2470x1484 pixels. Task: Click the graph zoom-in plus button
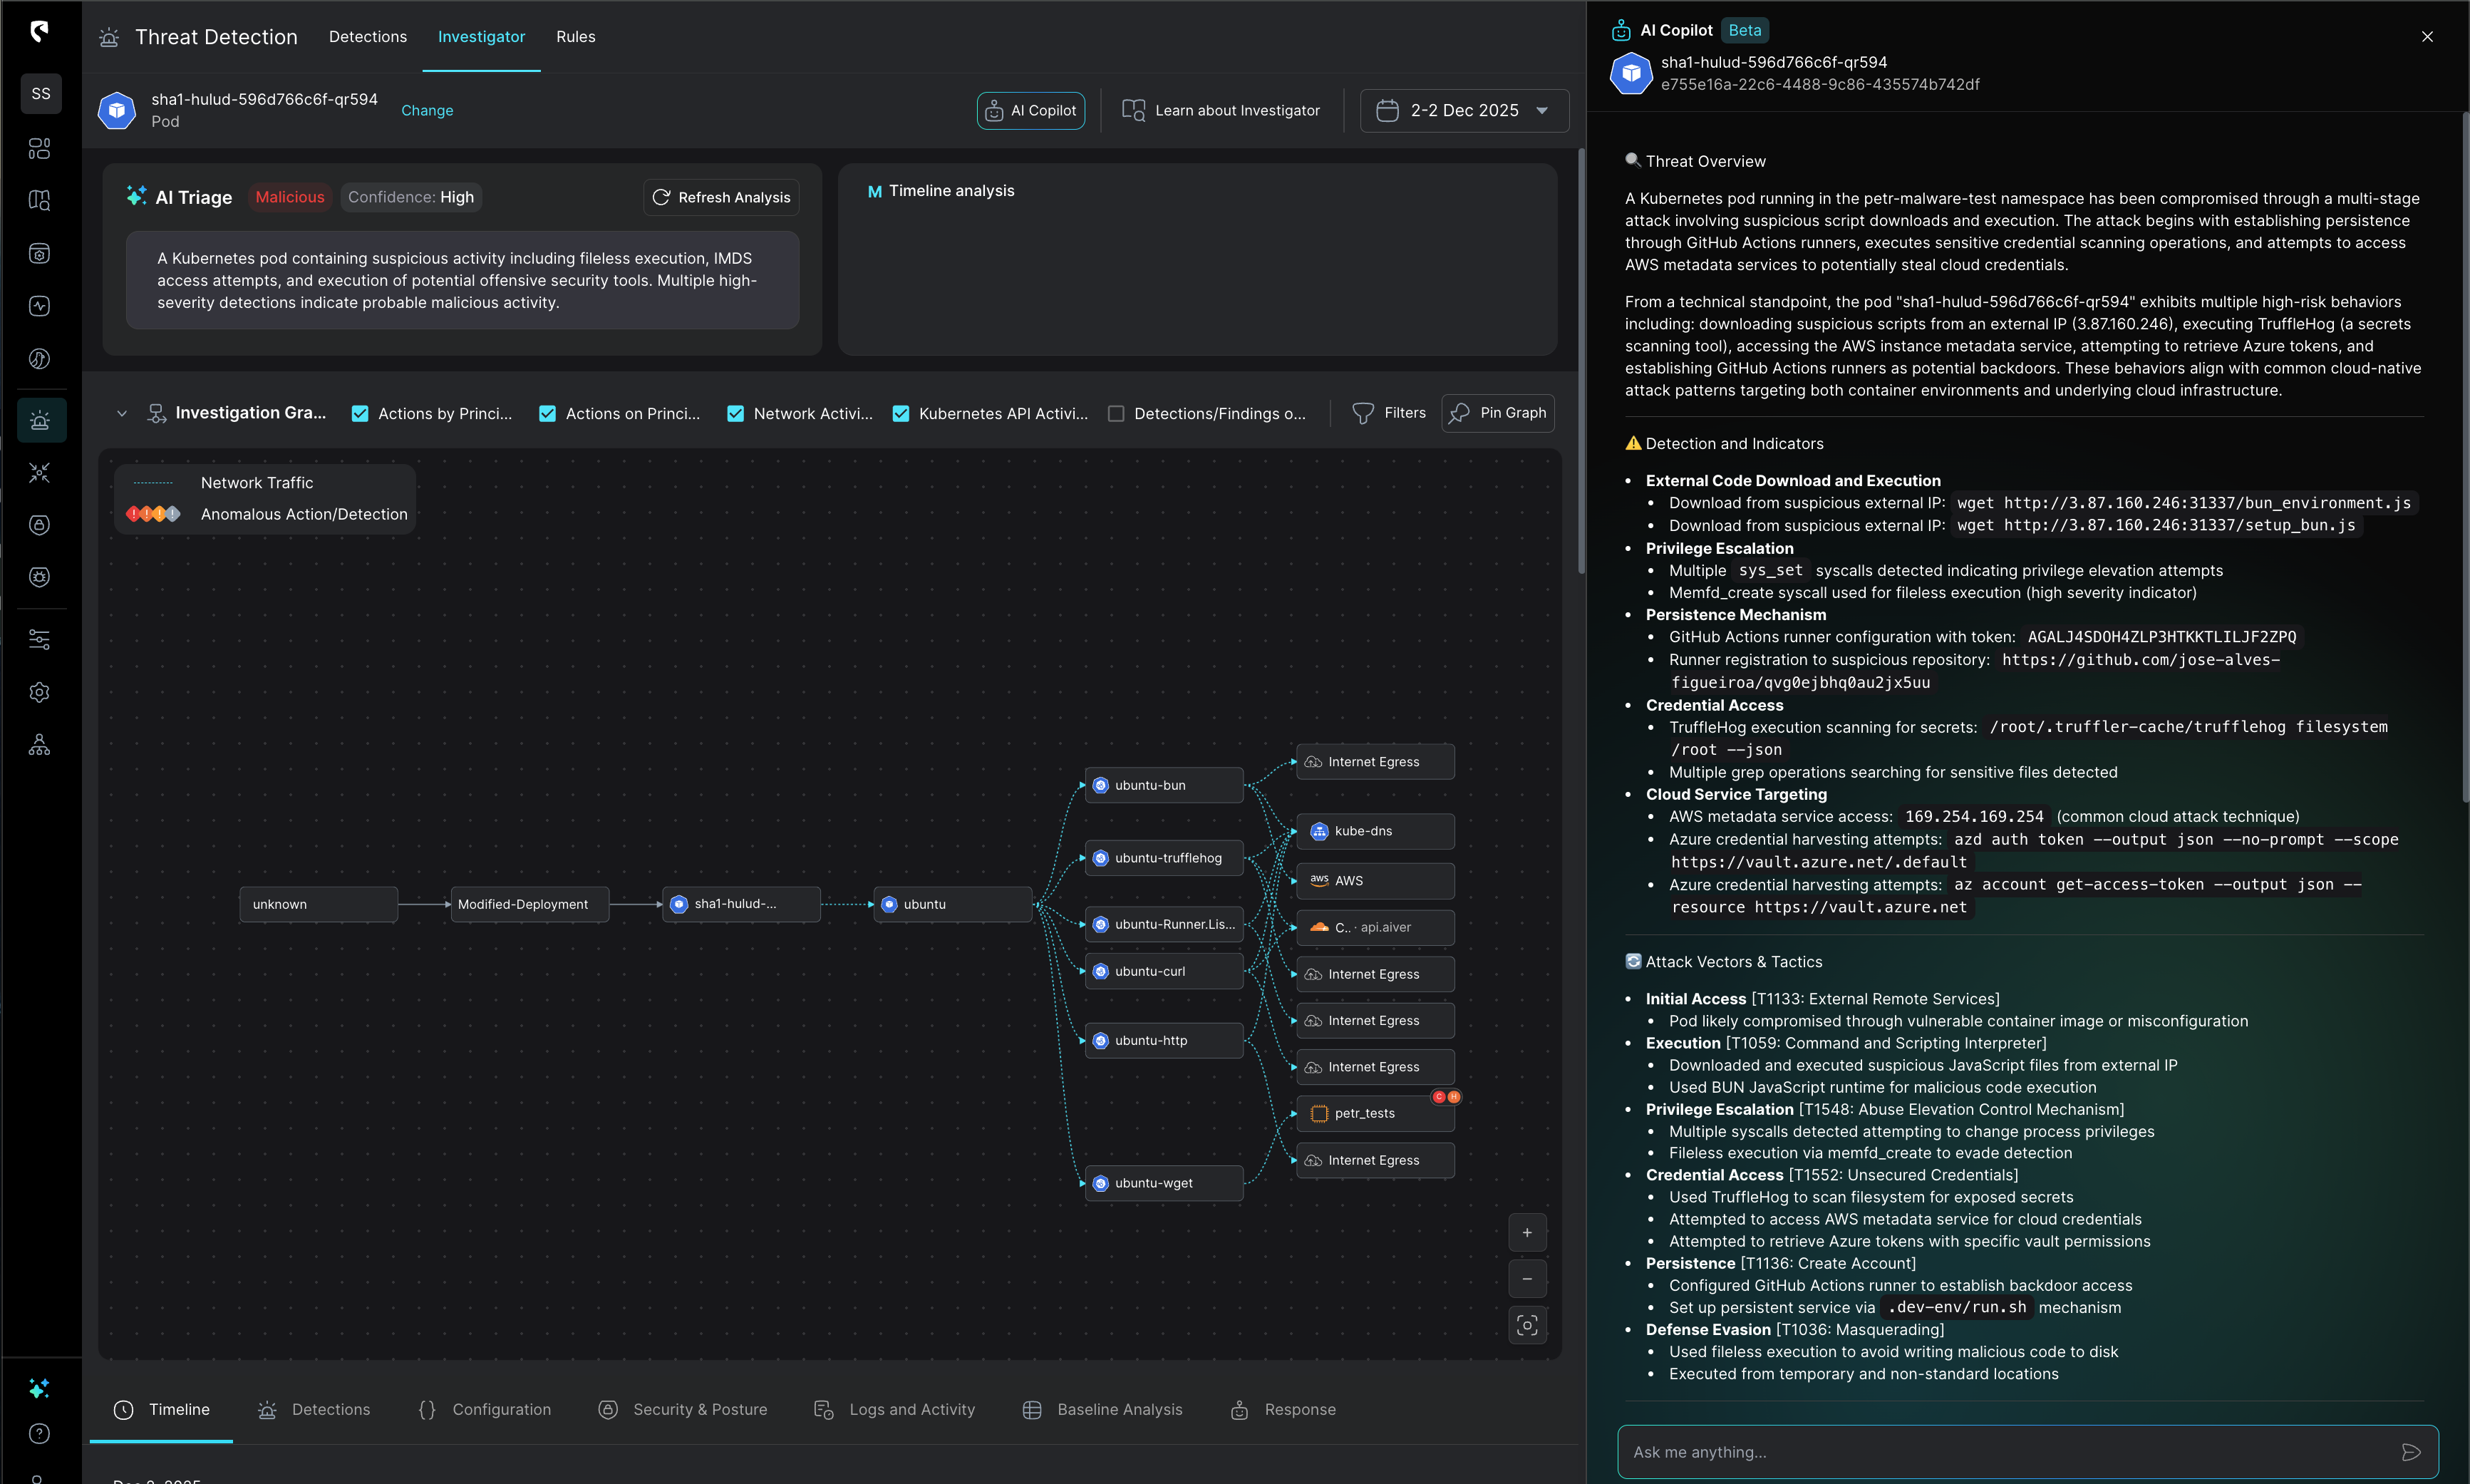(x=1526, y=1232)
